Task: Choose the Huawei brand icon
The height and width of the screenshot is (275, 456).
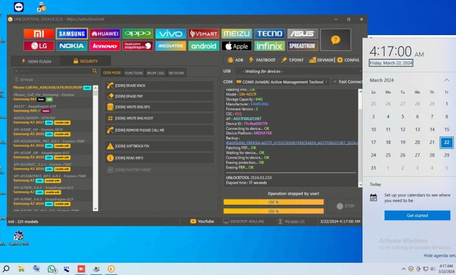Action: tap(105, 34)
